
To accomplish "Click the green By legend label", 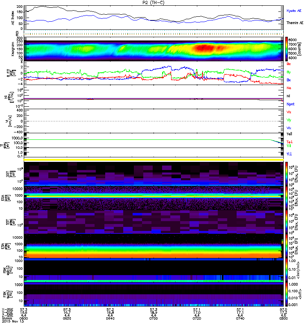I will click(289, 72).
